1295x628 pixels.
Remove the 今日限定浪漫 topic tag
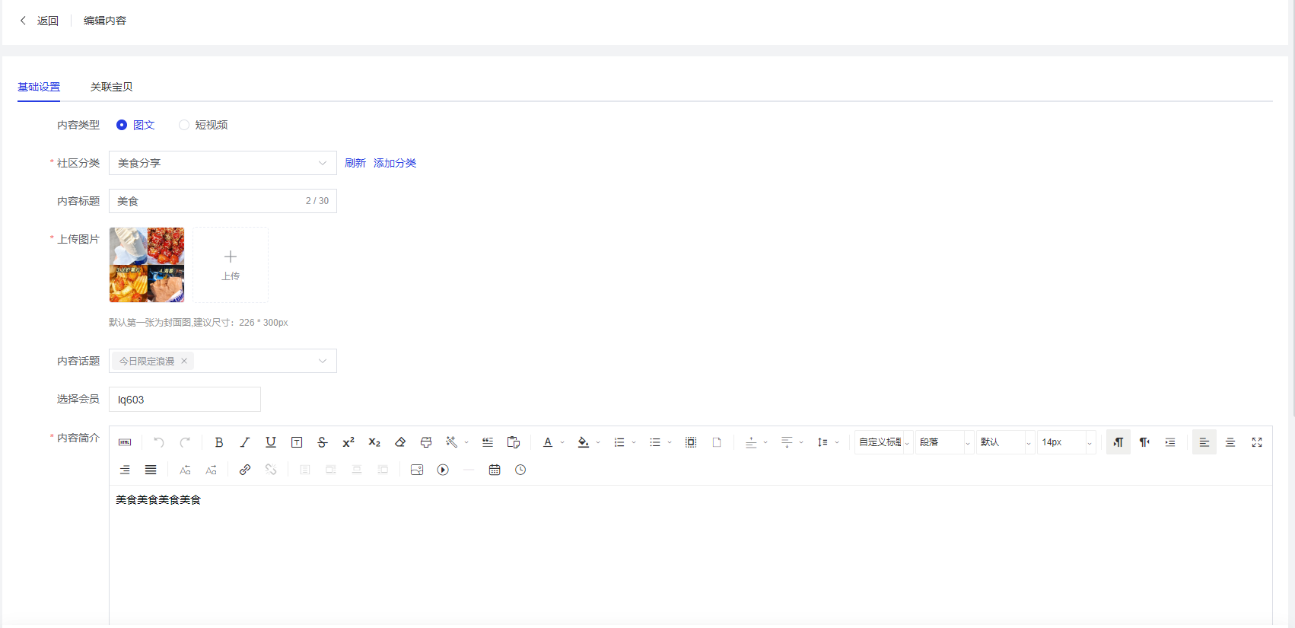pos(184,361)
